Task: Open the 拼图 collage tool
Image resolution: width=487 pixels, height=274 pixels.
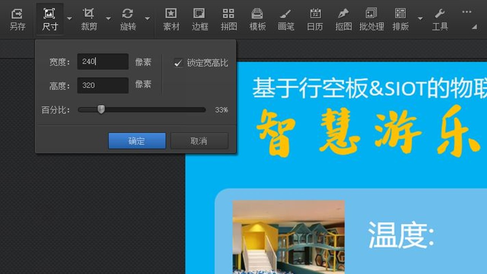Action: pos(228,19)
